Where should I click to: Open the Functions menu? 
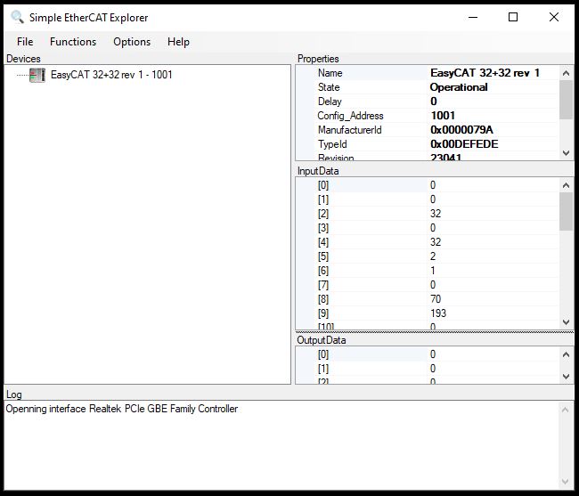[73, 42]
